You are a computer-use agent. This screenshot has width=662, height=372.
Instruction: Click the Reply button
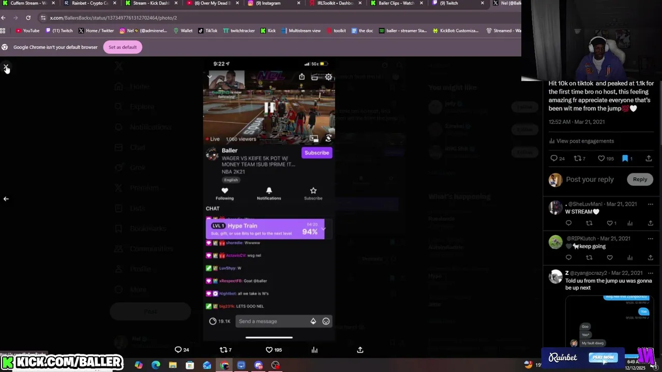[x=640, y=179]
